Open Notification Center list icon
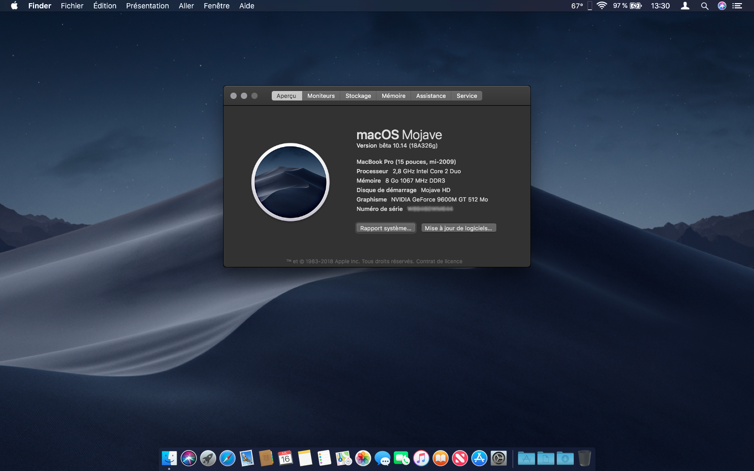This screenshot has height=471, width=754. coord(738,6)
